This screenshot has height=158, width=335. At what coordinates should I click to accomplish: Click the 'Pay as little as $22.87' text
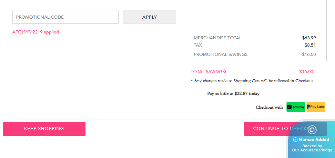pos(233,93)
